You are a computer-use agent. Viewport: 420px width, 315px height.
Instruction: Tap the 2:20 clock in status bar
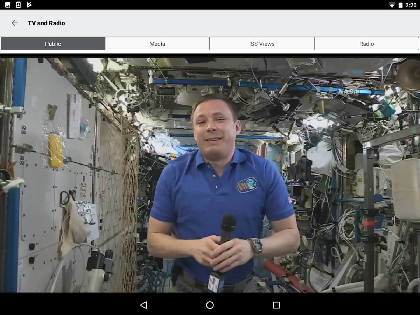click(411, 5)
